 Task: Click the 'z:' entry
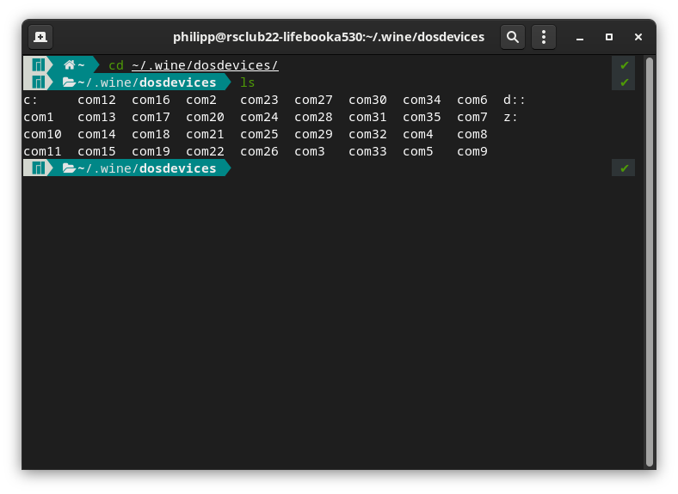pos(510,118)
